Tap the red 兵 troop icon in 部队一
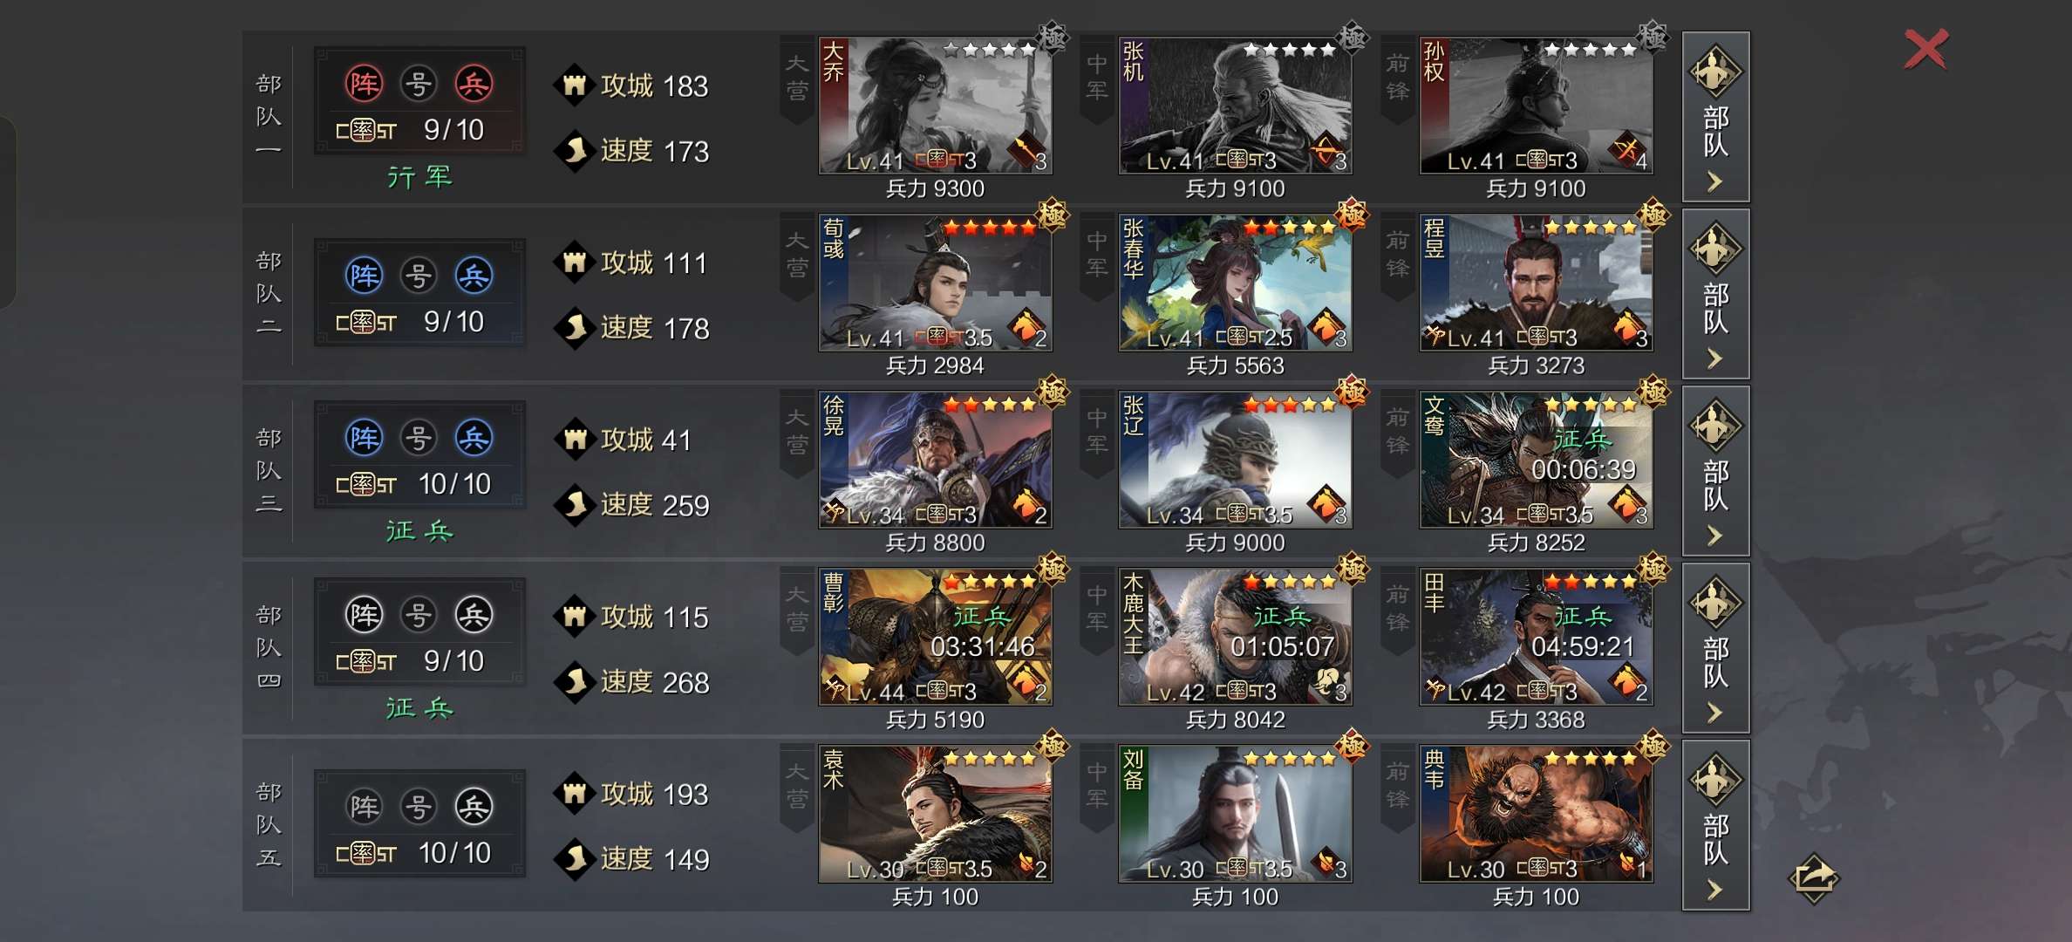Viewport: 2072px width, 942px height. coord(474,84)
